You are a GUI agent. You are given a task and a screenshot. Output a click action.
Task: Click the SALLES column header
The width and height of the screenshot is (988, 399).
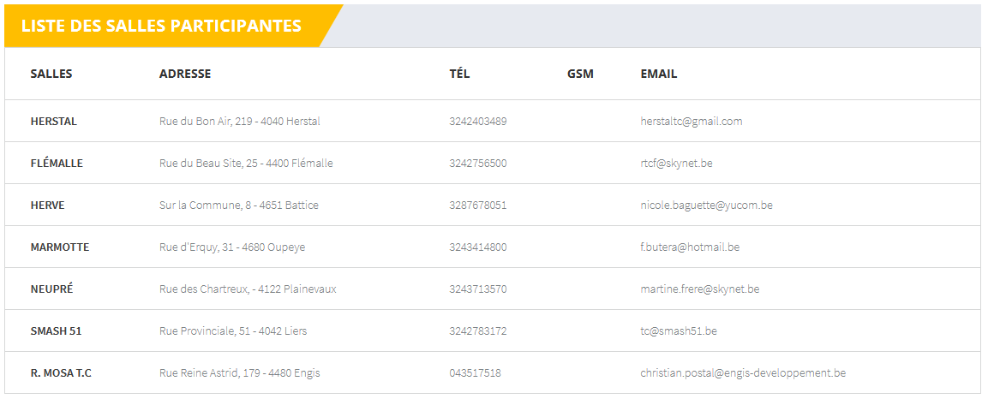[51, 74]
